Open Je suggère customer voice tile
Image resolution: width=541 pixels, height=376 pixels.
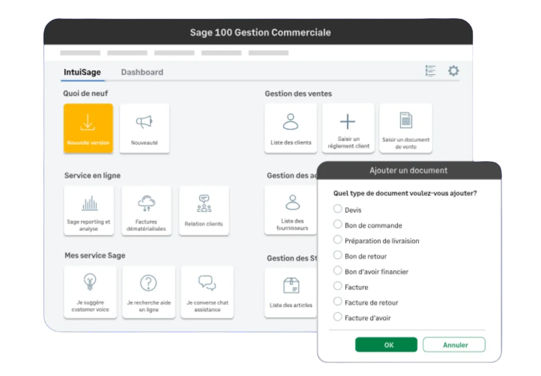90,292
